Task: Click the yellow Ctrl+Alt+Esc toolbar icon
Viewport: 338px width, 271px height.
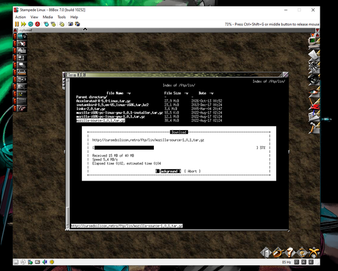Action: pyautogui.click(x=53, y=24)
